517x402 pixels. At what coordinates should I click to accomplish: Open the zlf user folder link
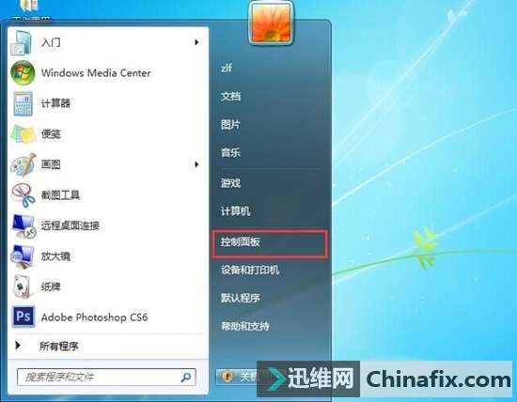[227, 68]
